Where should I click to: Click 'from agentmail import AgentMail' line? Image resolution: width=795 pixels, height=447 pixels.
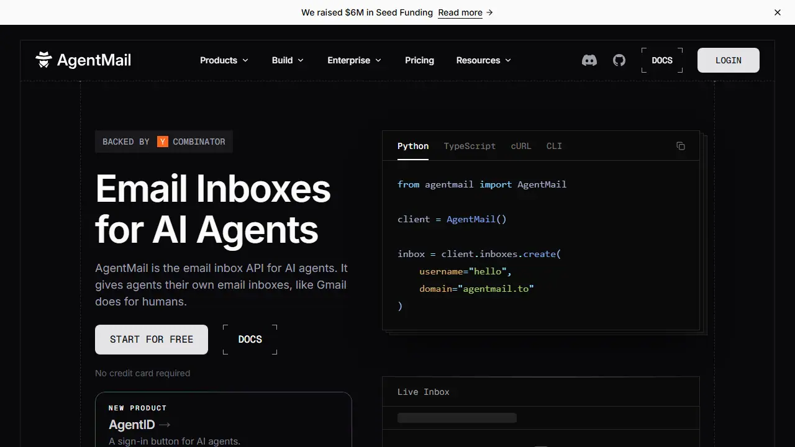(x=482, y=184)
